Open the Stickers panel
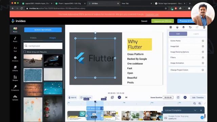 (x=15, y=59)
